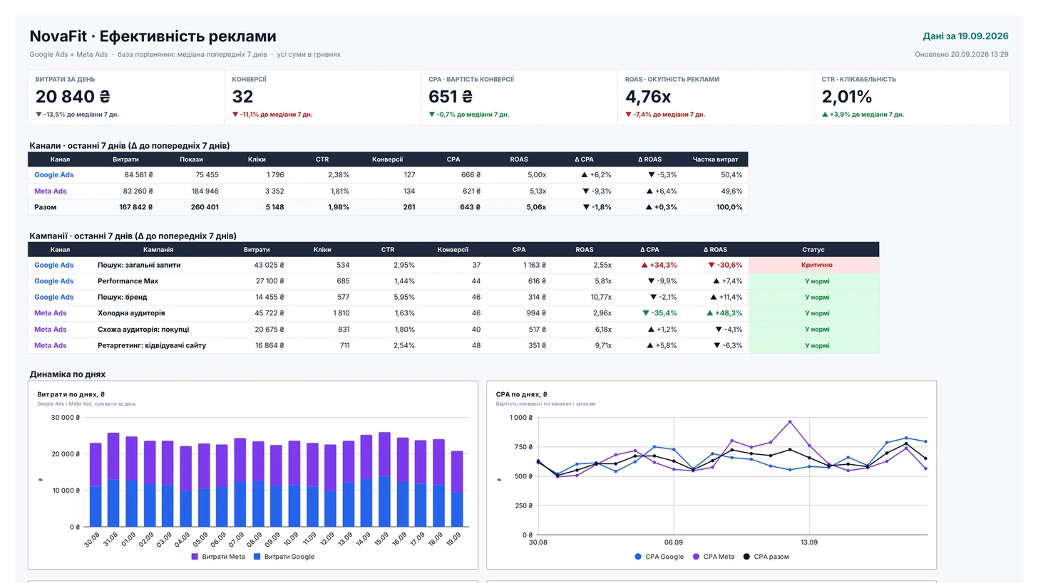The height and width of the screenshot is (583, 1038).
Task: Toggle the CPA разом legend marker
Action: tap(746, 557)
